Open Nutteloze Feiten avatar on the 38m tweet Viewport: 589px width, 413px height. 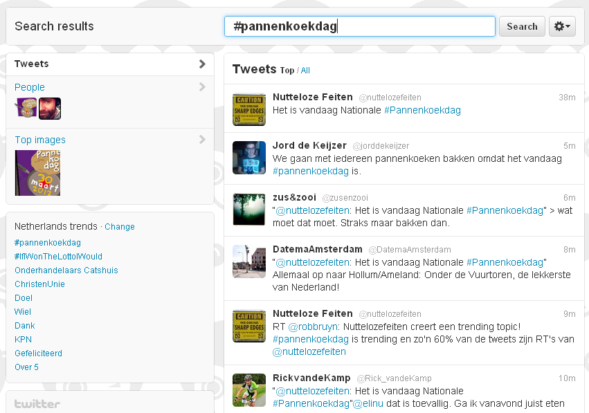249,109
